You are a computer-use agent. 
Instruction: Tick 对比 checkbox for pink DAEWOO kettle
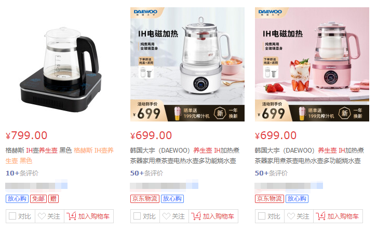[x=262, y=216]
